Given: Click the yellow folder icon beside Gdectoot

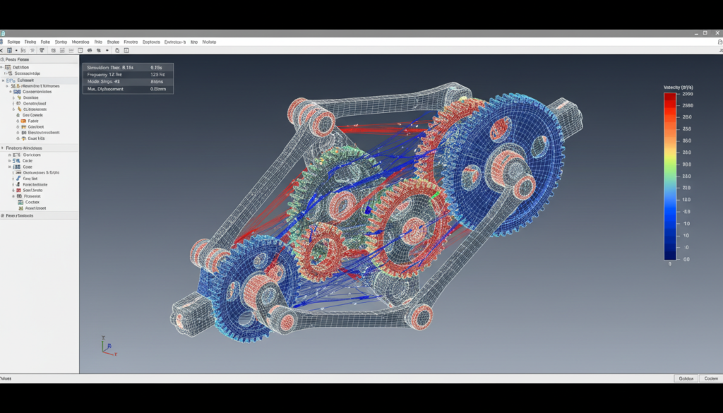Looking at the screenshot, I should pos(23,127).
